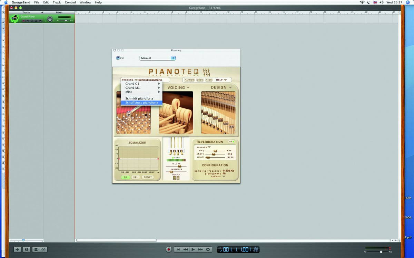Open the File menu

point(37,2)
